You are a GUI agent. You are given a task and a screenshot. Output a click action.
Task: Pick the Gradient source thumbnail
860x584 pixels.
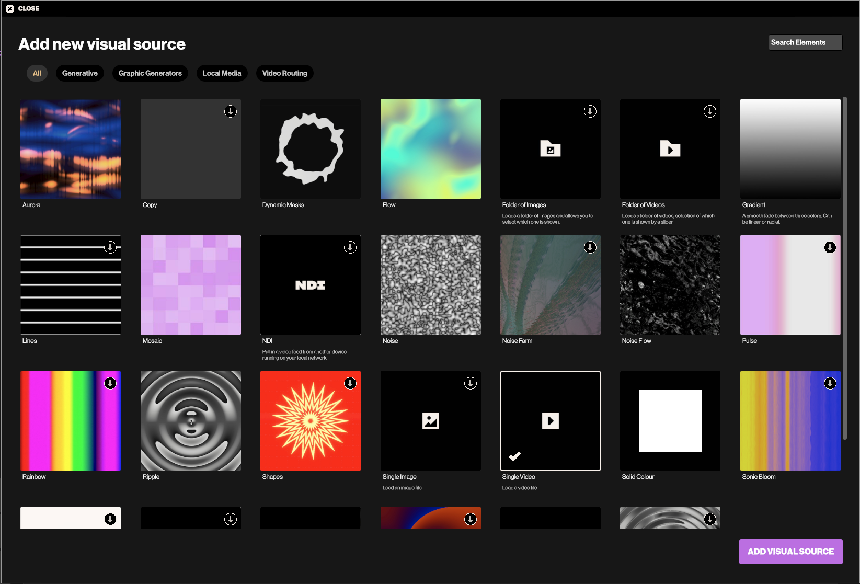coord(790,149)
